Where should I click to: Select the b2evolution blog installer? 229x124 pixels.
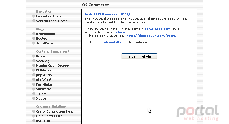tap(45, 34)
